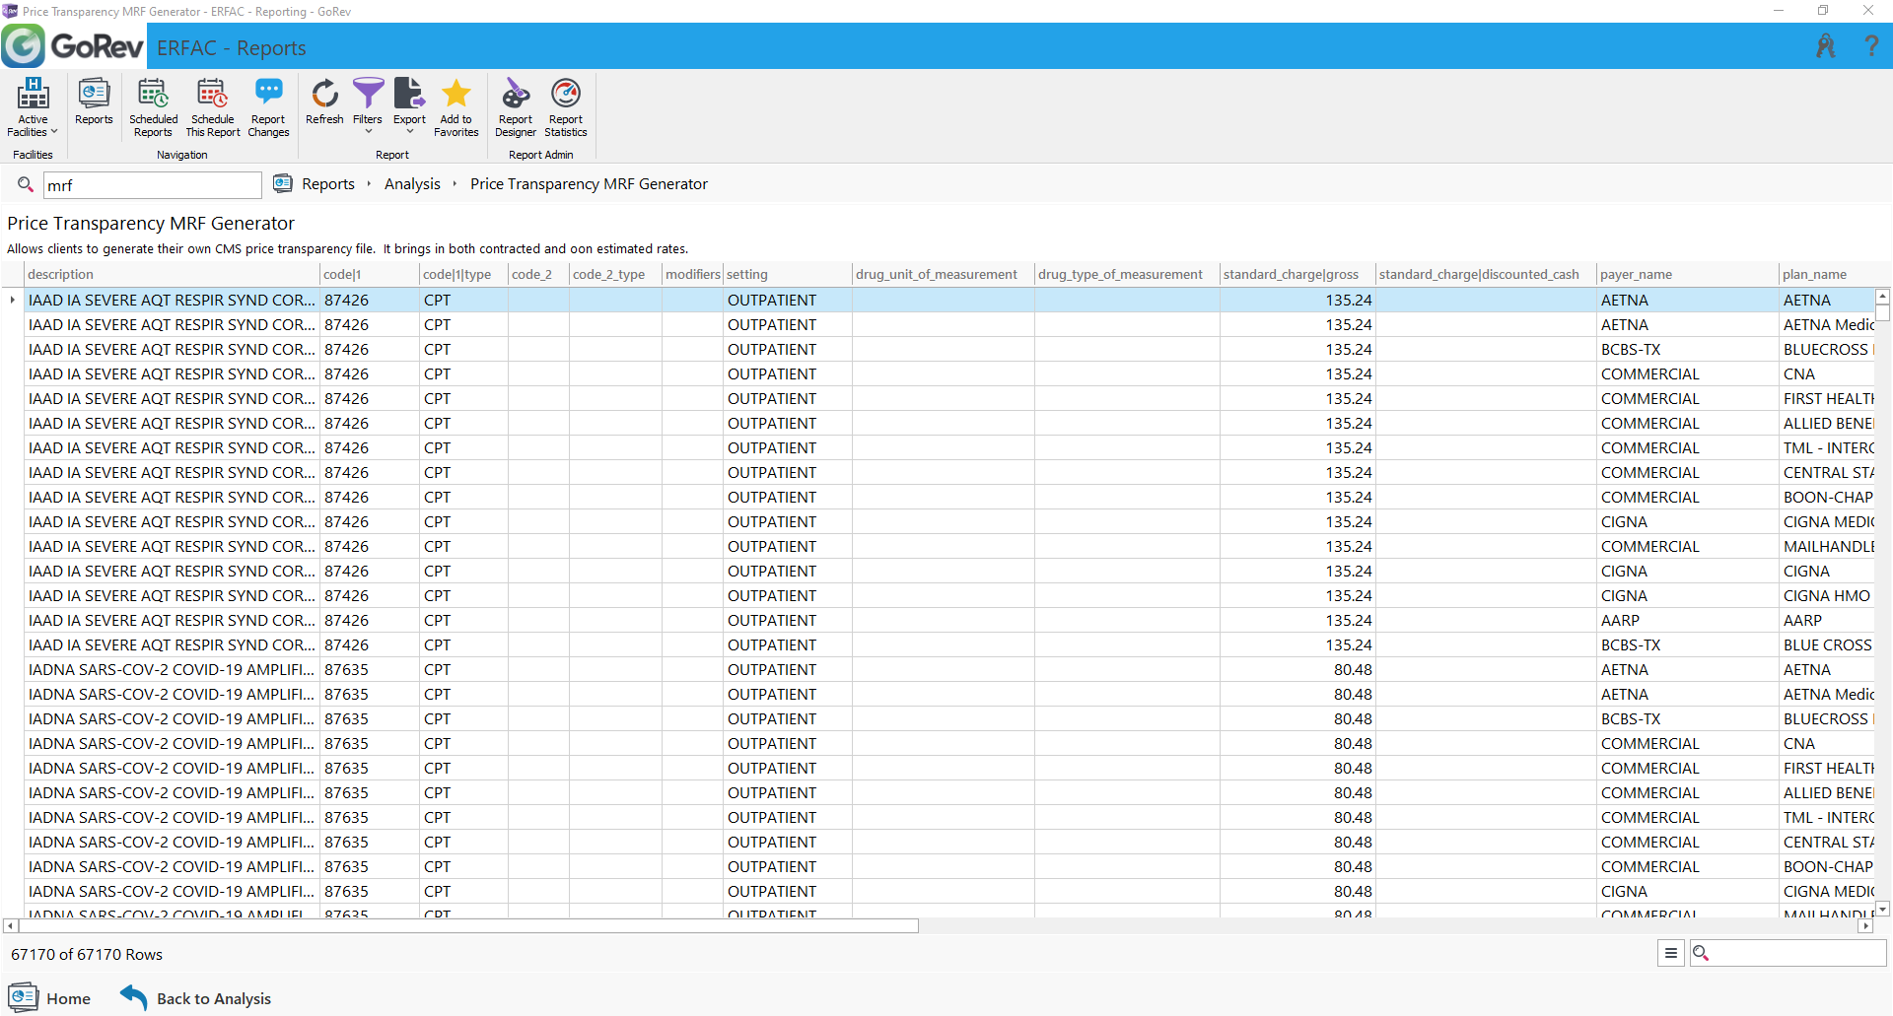1893x1016 pixels.
Task: Sort by code_2_type column header
Action: tap(615, 274)
